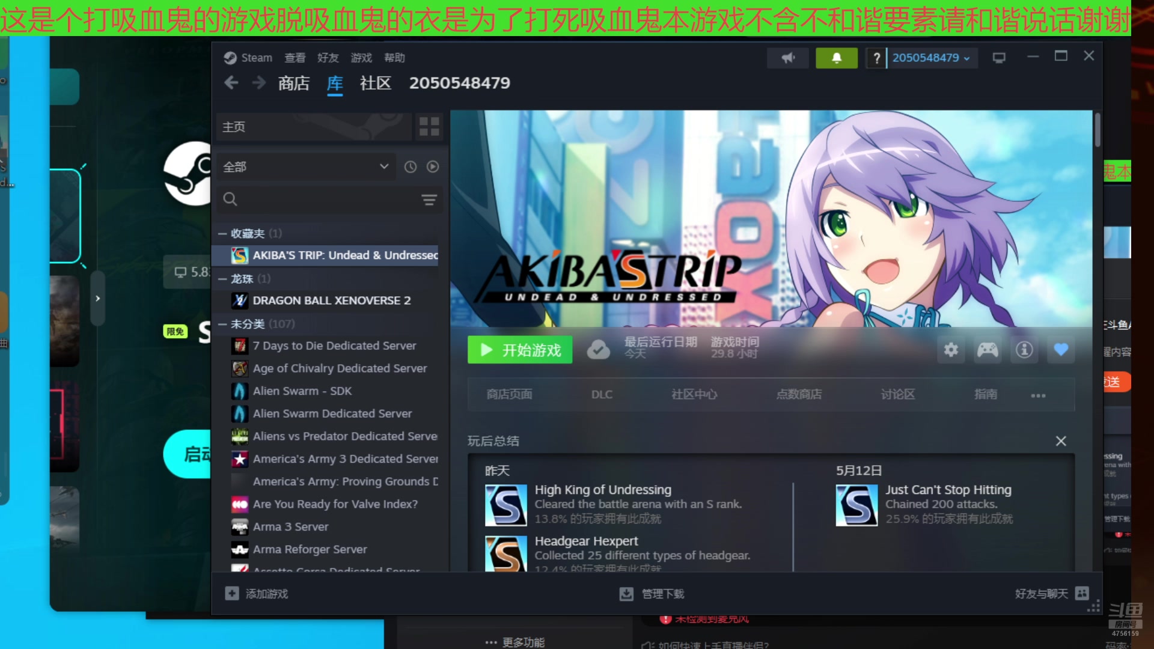Screen dimensions: 1154x649
Task: Expand the left sidebar arrow behind Steam
Action: [97, 298]
